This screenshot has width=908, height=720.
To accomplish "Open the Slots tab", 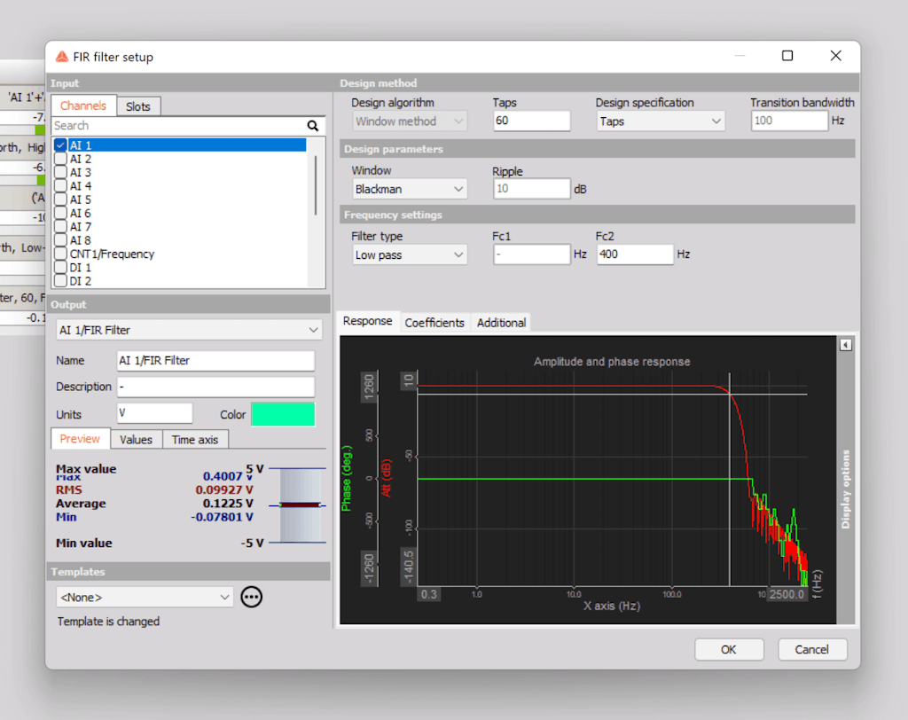I will tap(137, 106).
